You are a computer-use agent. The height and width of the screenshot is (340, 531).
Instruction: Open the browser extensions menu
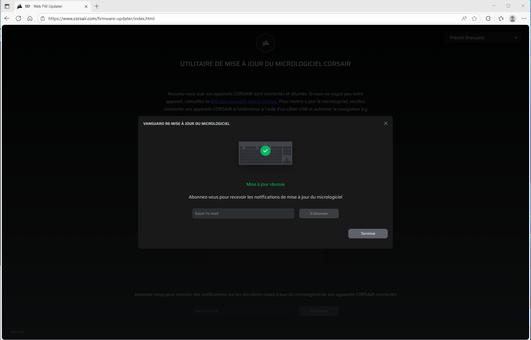(488, 18)
